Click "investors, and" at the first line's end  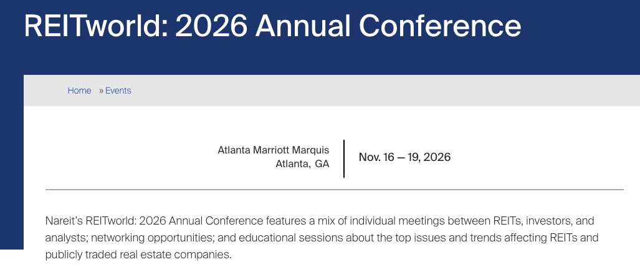556,221
